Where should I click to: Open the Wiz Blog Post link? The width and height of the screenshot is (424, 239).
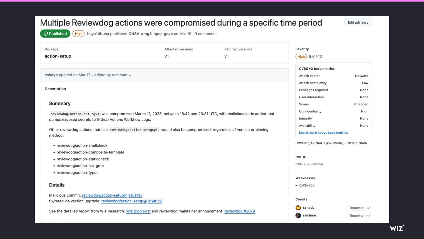point(138,211)
